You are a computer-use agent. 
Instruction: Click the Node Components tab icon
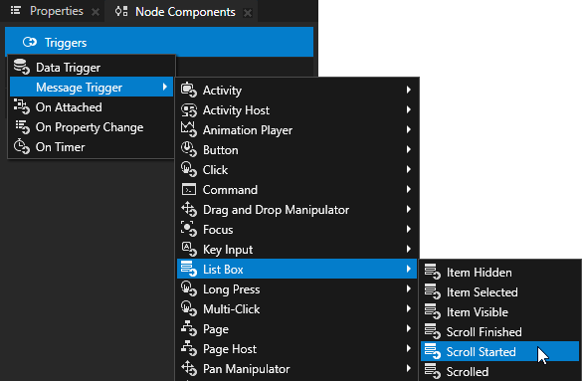(x=121, y=12)
